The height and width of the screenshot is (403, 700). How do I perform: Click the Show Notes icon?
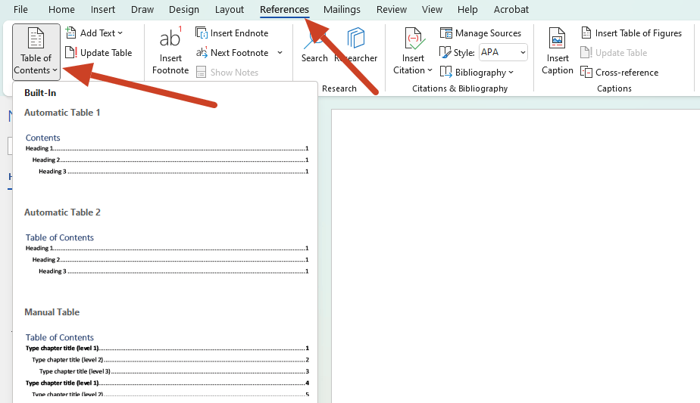[x=201, y=73]
